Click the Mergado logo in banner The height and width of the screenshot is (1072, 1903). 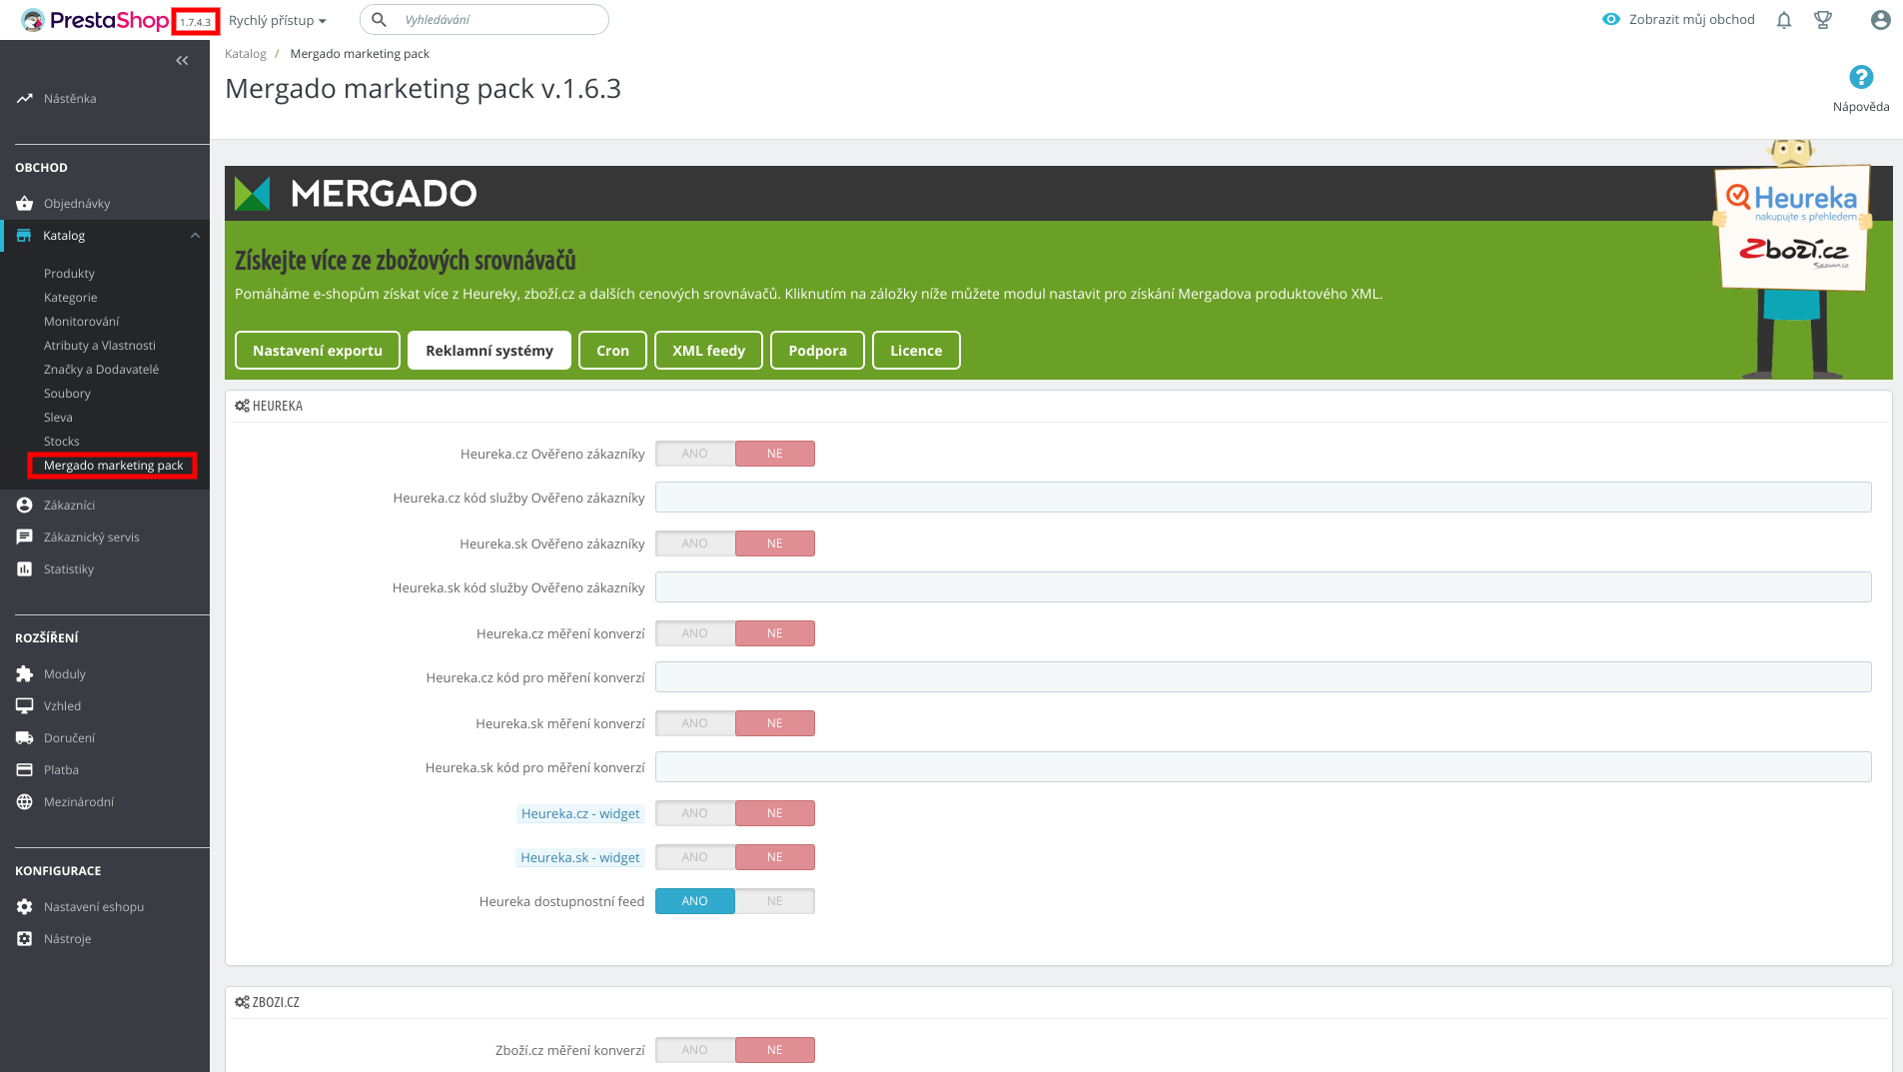(356, 193)
